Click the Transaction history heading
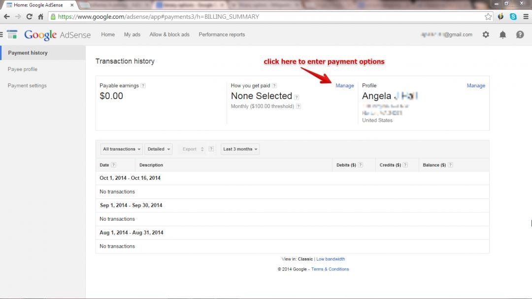Screen dimensions: 532x299 [x=125, y=62]
